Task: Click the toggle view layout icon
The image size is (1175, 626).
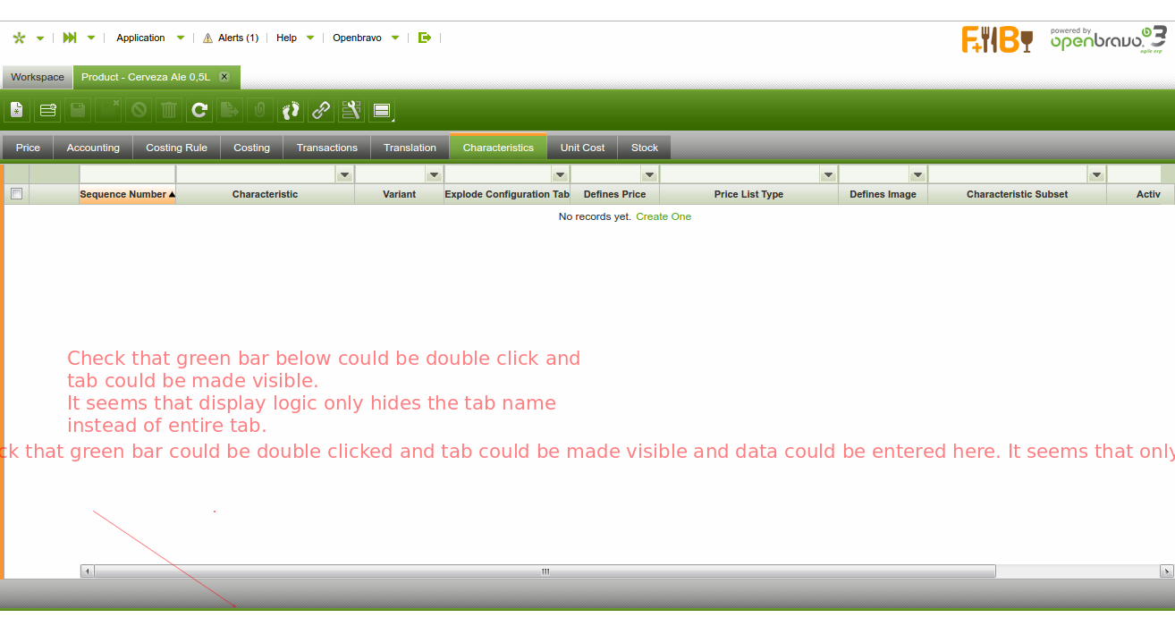Action: [382, 110]
